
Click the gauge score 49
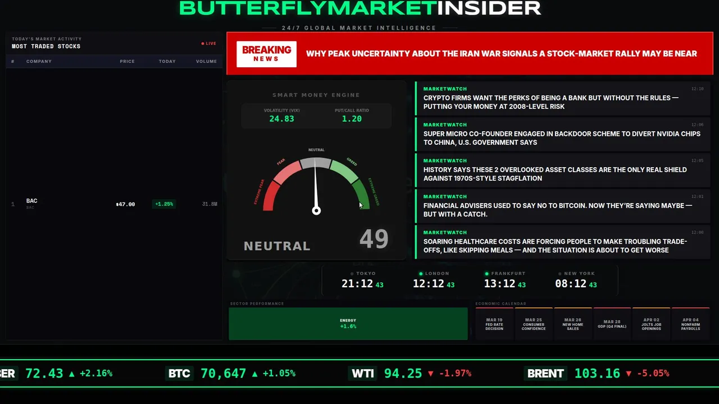374,239
